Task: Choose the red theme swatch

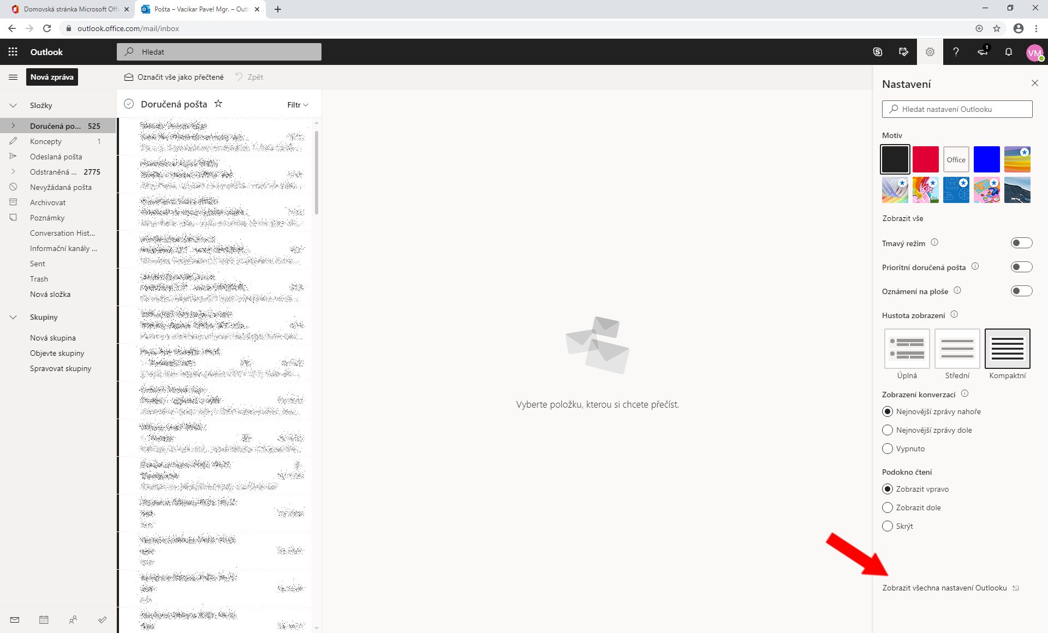Action: pyautogui.click(x=926, y=159)
